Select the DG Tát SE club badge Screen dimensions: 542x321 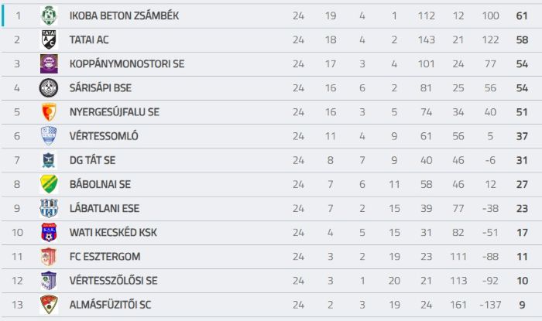coord(49,160)
